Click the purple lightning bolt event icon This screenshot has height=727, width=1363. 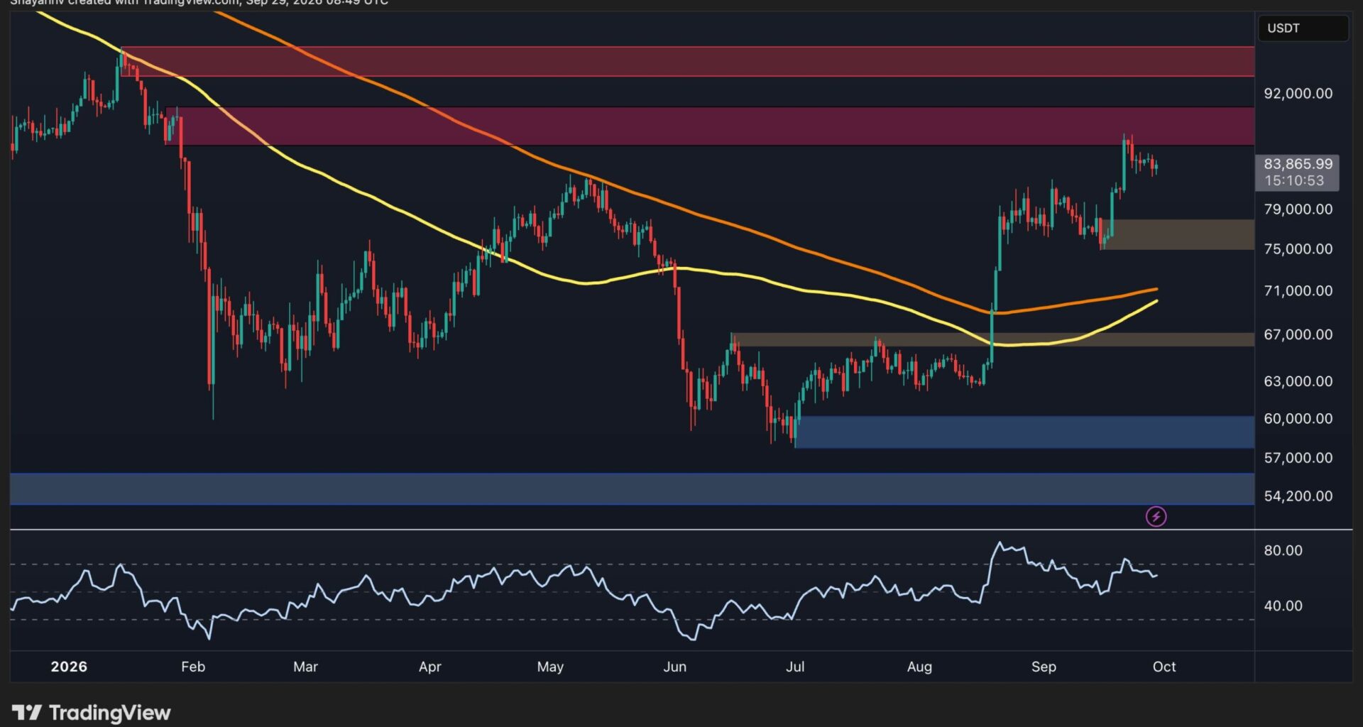1156,516
